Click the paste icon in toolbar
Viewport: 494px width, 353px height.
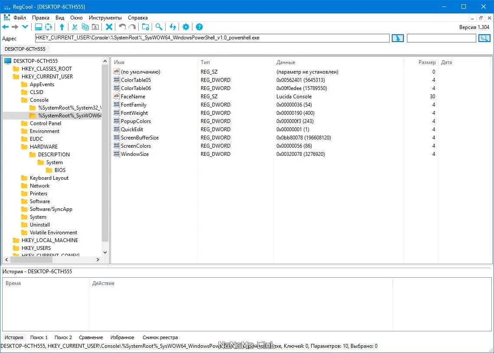[95, 27]
